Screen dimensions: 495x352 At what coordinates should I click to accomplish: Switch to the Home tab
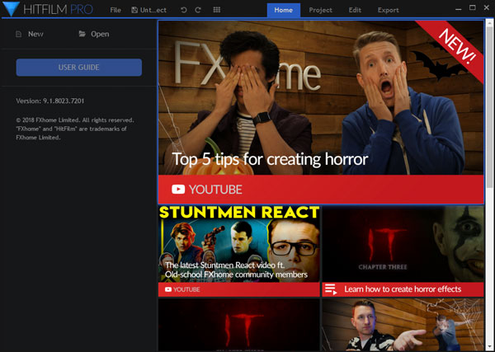tap(284, 10)
